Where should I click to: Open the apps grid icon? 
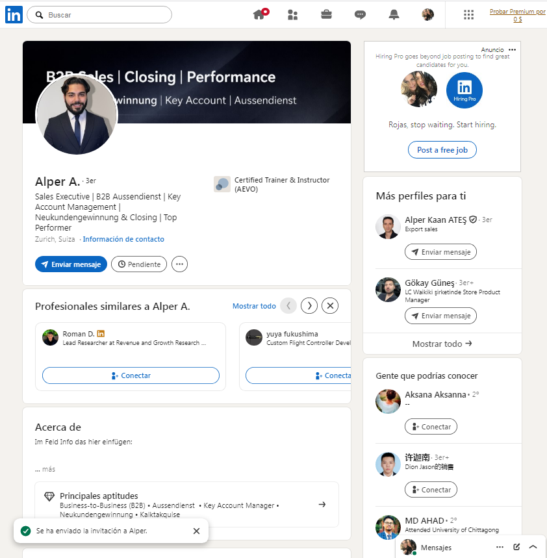point(468,14)
